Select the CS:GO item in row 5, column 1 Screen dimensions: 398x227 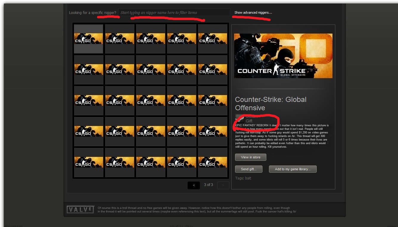[88, 163]
